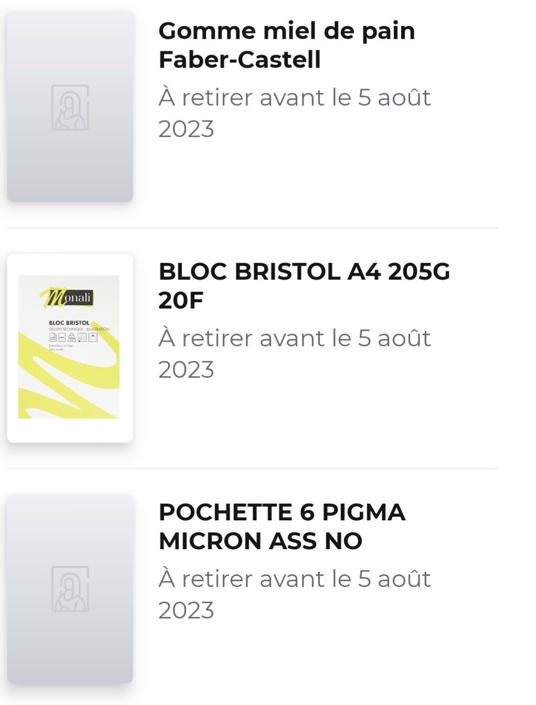Screen dimensions: 536x705
Task: Open the BLOC BRISTOL A4 205G 20F title
Action: click(x=304, y=286)
